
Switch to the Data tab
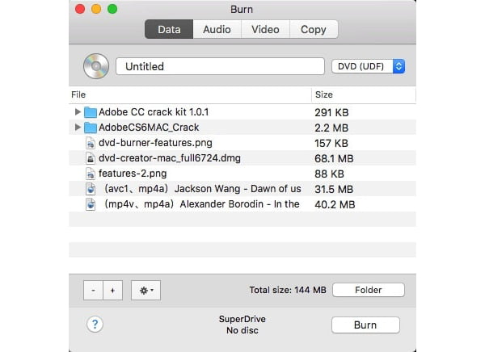[x=169, y=29]
